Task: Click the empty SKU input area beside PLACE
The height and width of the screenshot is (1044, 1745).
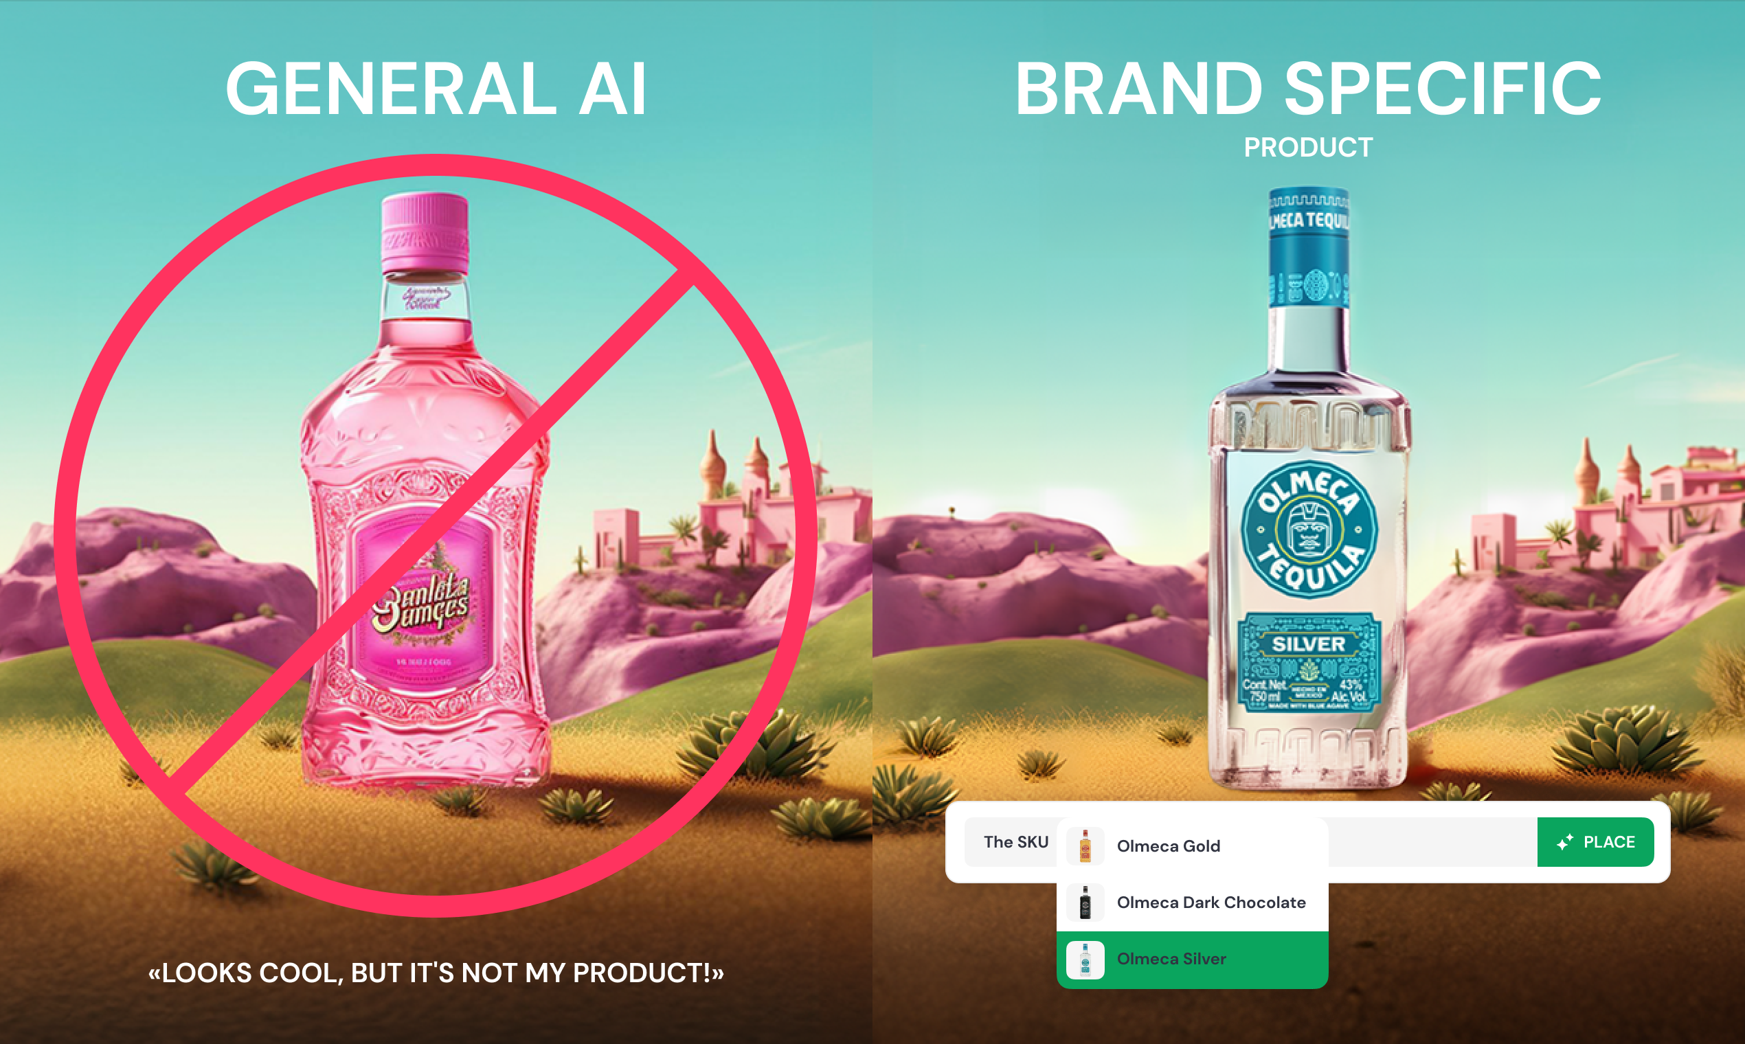Action: (x=1432, y=842)
